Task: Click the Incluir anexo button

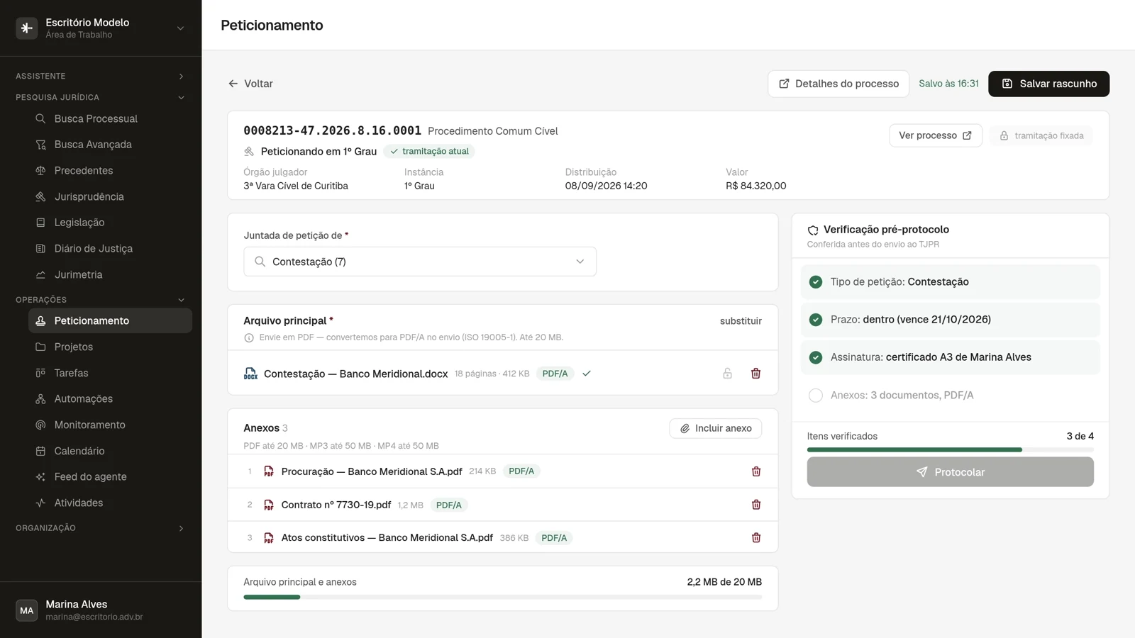Action: [x=715, y=428]
